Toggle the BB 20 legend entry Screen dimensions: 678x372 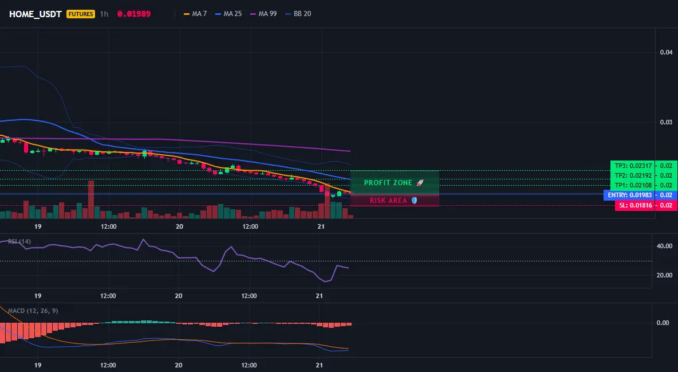coord(298,14)
